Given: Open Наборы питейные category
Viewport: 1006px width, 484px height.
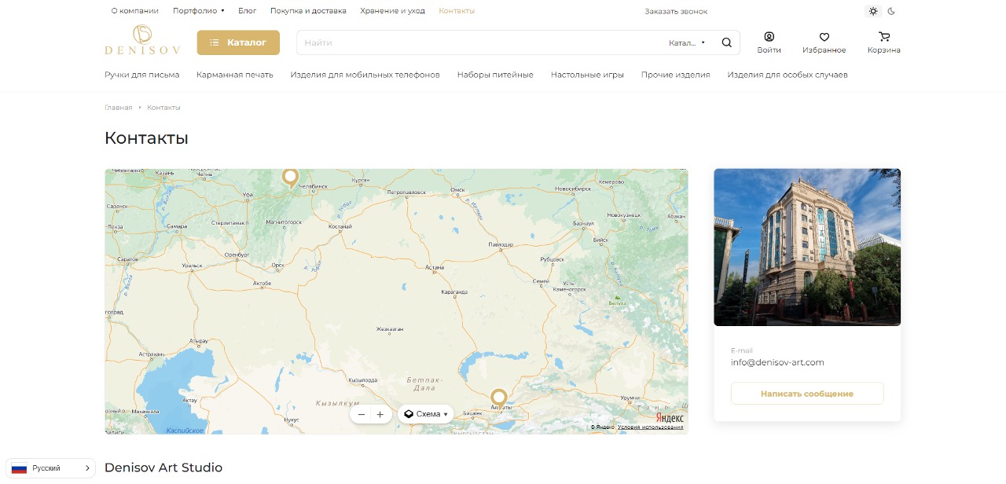Looking at the screenshot, I should point(495,75).
